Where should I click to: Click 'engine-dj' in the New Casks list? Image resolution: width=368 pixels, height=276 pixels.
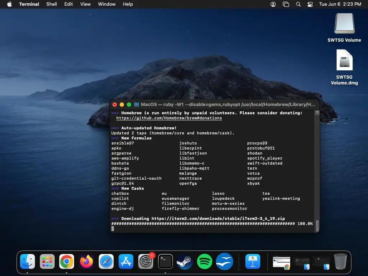[x=123, y=209]
